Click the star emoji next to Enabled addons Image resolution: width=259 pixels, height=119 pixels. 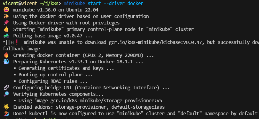[x=6, y=107]
